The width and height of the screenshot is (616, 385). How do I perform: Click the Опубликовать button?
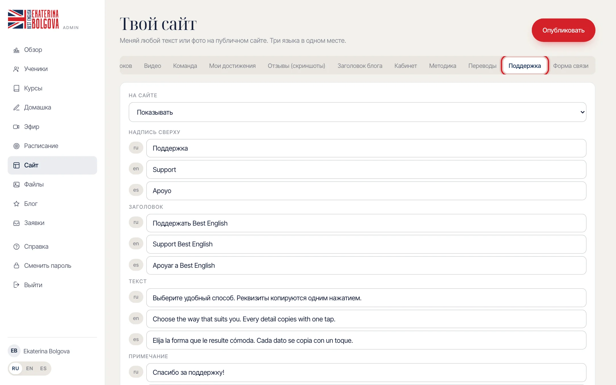click(x=563, y=30)
